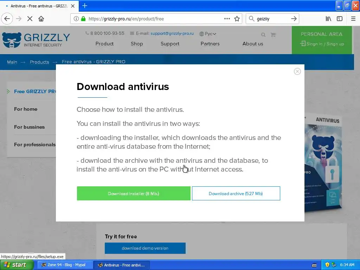360x270 pixels.
Task: Click the 6:34 AM system clock
Action: pyautogui.click(x=347, y=265)
